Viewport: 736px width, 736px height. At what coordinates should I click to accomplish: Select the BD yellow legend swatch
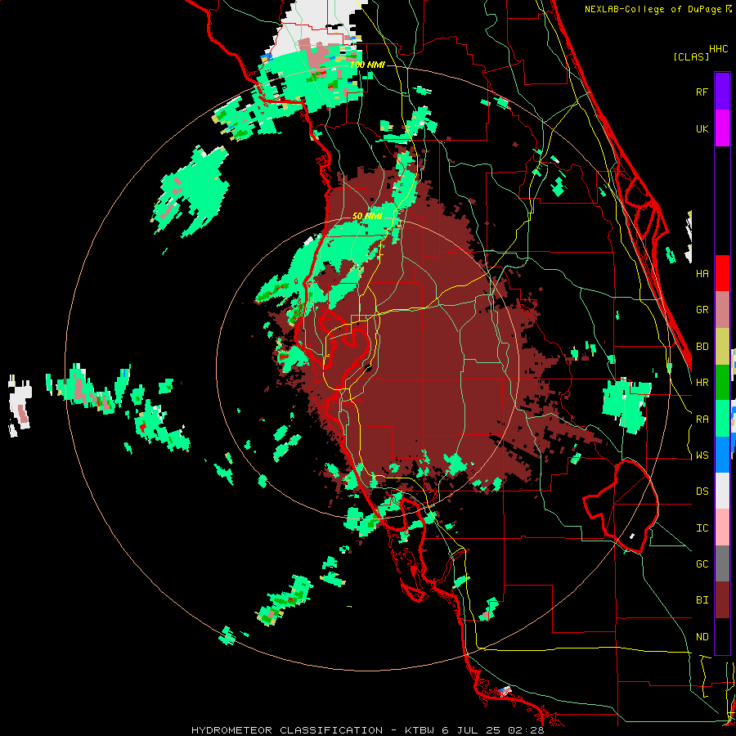click(722, 347)
